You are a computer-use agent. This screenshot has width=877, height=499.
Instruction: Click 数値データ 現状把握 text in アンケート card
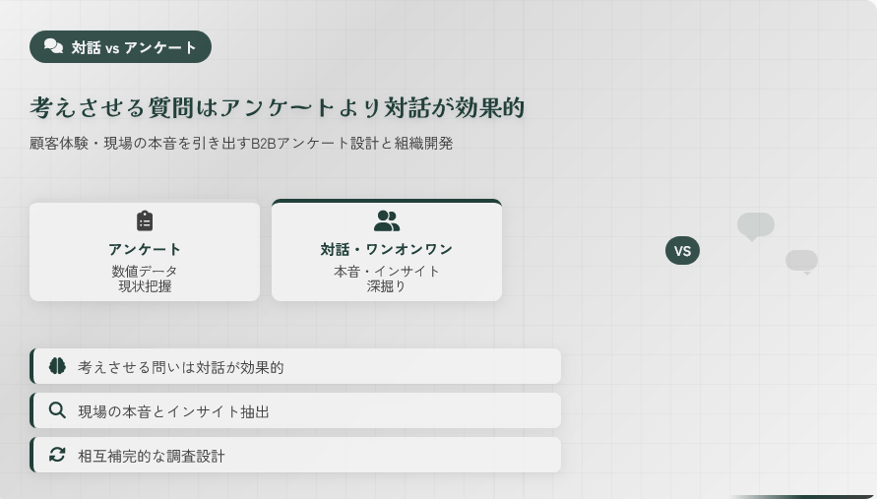click(x=145, y=279)
